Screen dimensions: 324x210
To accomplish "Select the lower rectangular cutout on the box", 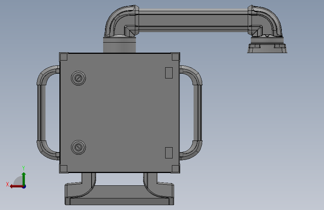I will 169,153.
